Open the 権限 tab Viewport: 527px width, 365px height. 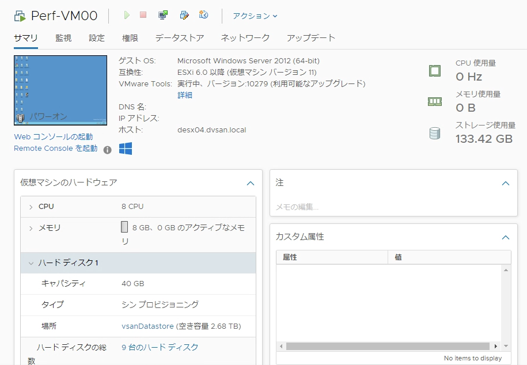[x=130, y=38]
